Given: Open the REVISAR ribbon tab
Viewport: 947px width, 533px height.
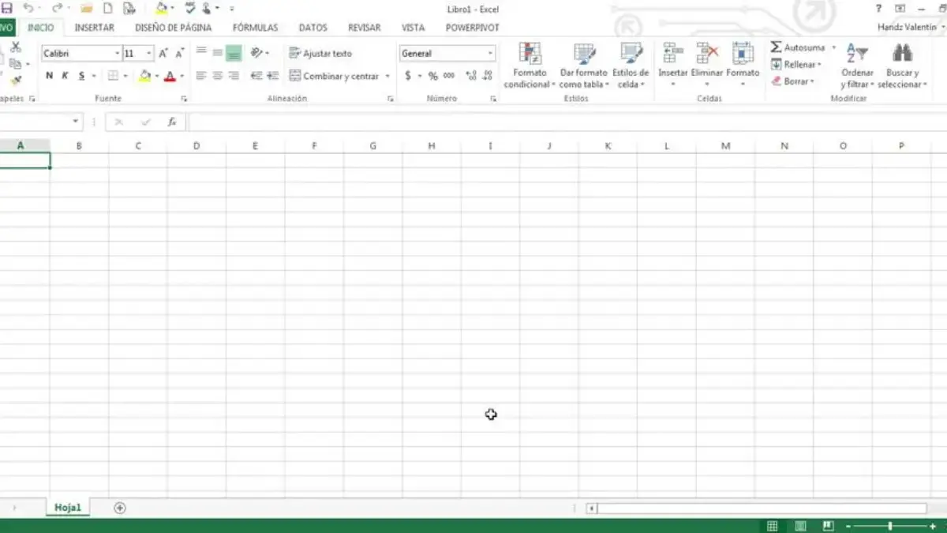Looking at the screenshot, I should point(364,28).
